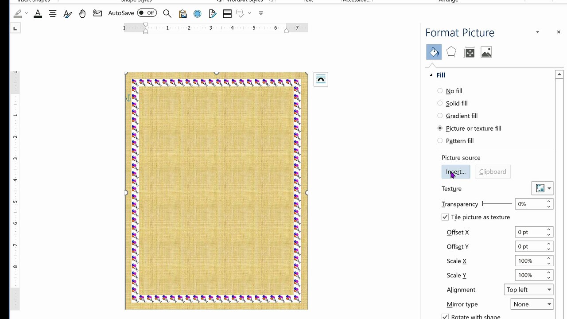
Task: Select the Solid fill option
Action: [440, 103]
